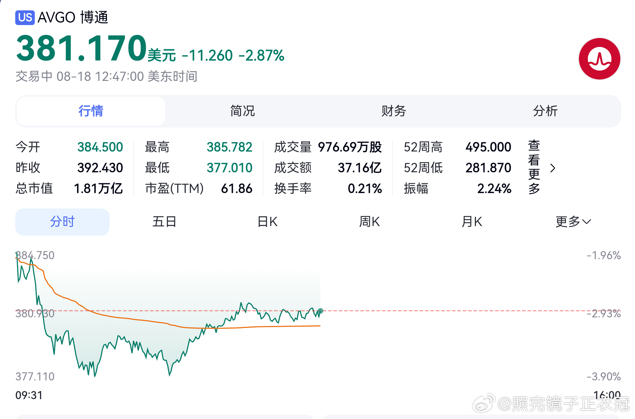Screen dimensions: 635x419
Task: Click the US market badge icon
Action: (x=25, y=18)
